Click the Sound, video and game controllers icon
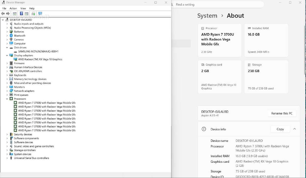 click(11, 146)
